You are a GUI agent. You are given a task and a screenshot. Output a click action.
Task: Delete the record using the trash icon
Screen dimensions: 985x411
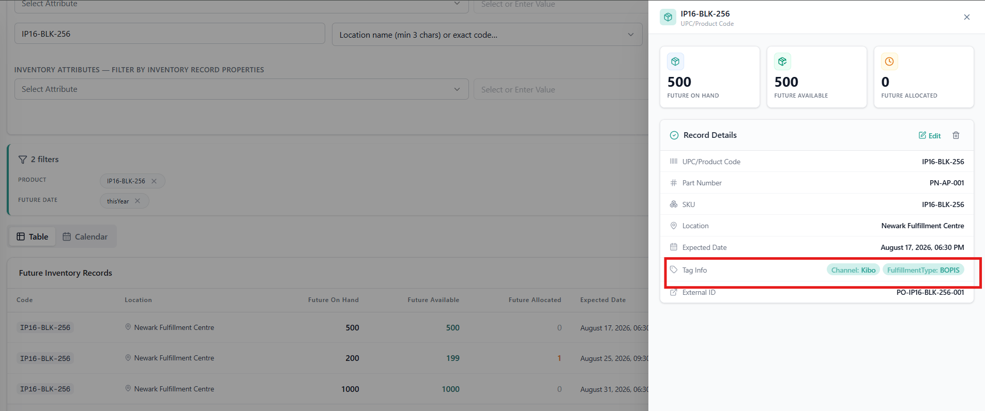pos(956,135)
